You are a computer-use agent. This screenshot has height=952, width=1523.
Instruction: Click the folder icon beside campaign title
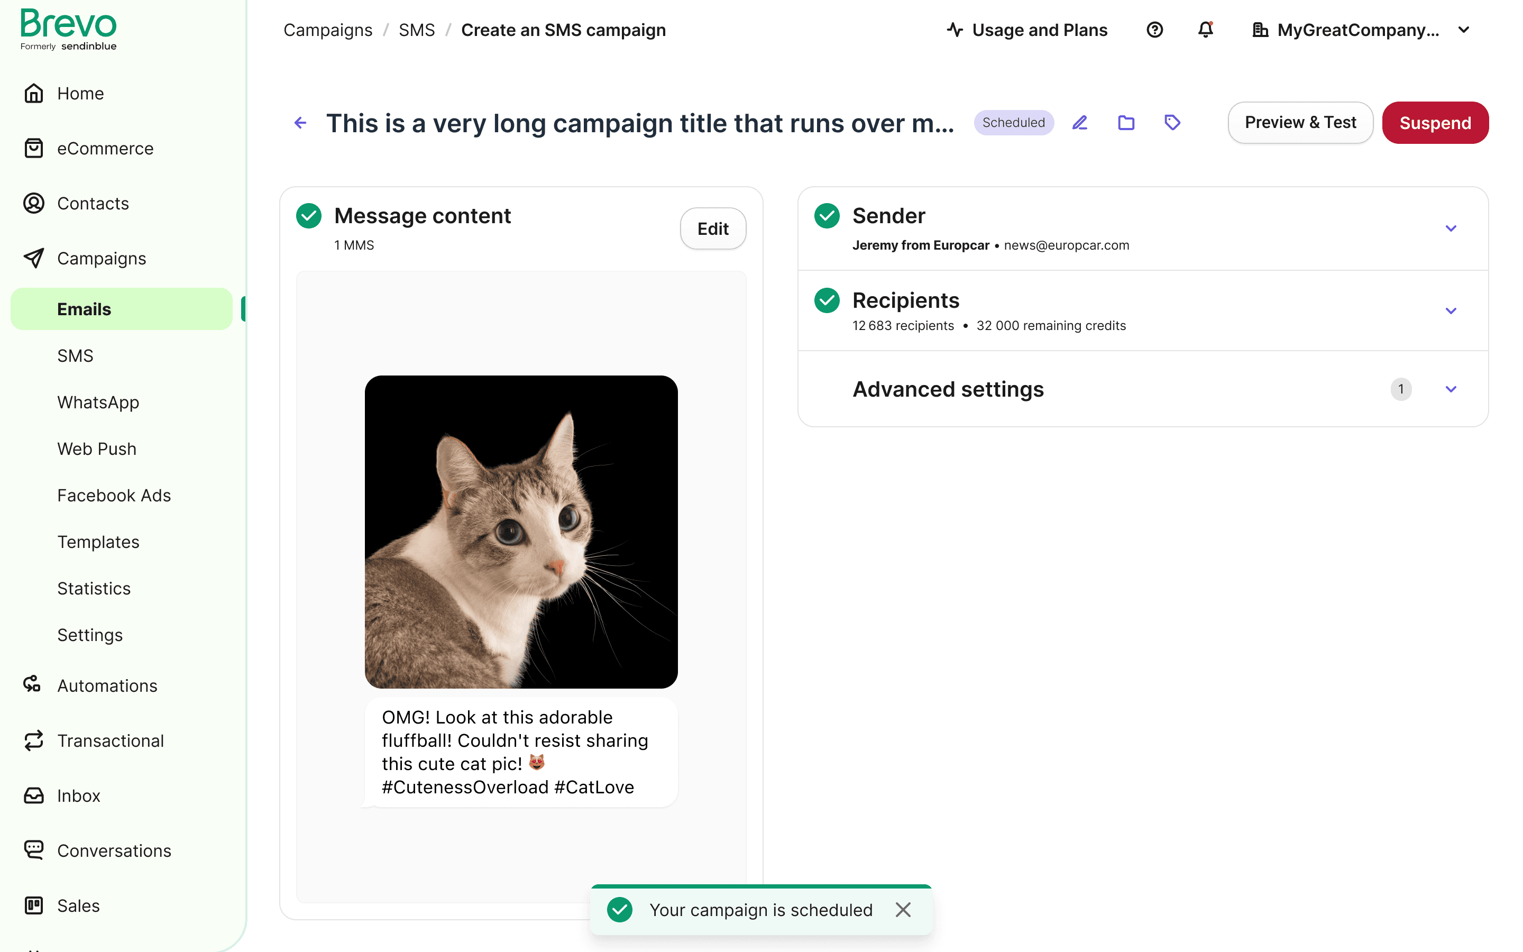coord(1126,123)
